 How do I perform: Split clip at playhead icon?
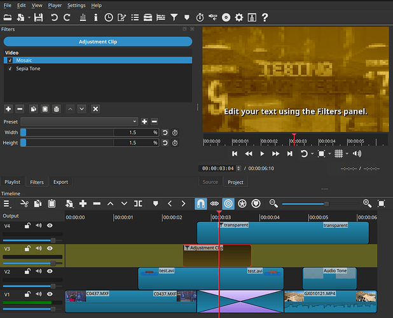[138, 204]
